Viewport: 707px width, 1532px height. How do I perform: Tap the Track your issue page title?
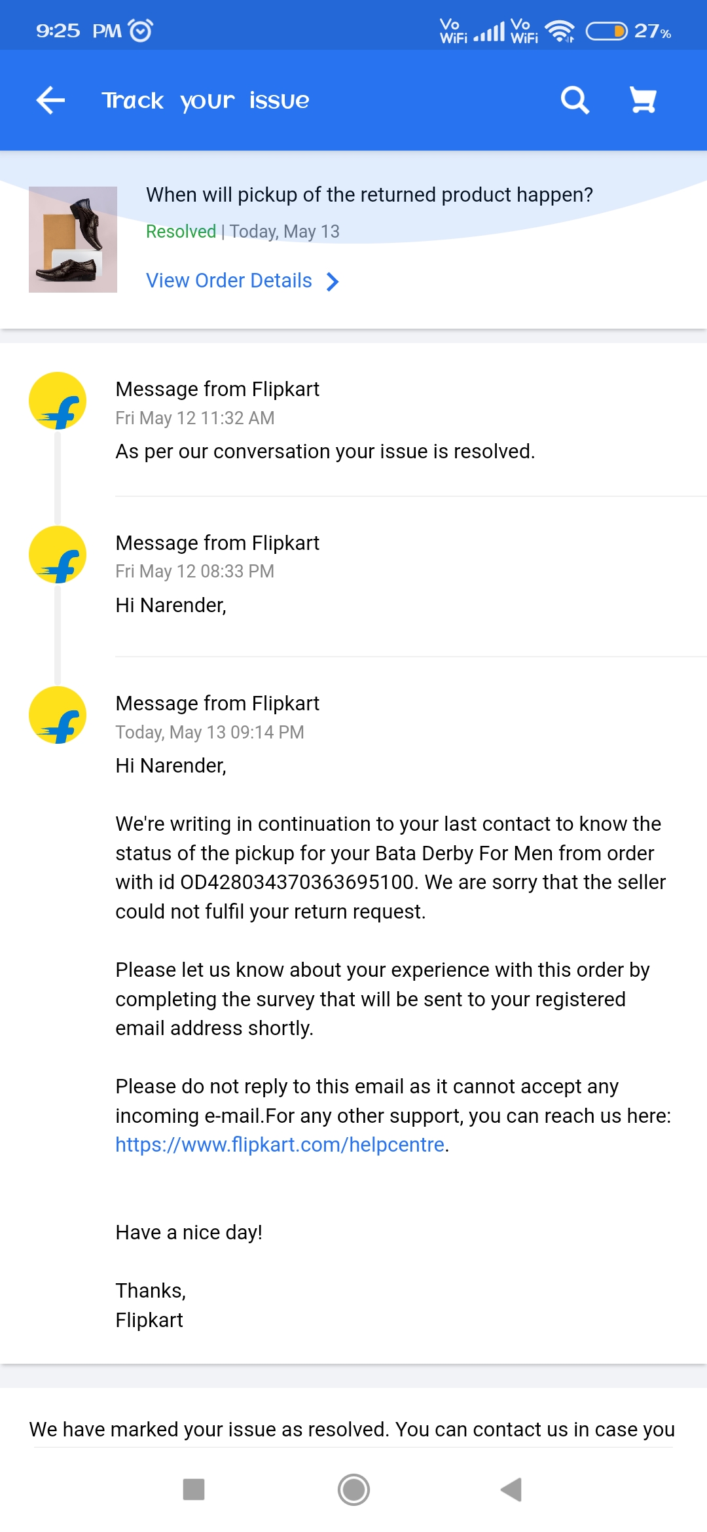(x=206, y=100)
